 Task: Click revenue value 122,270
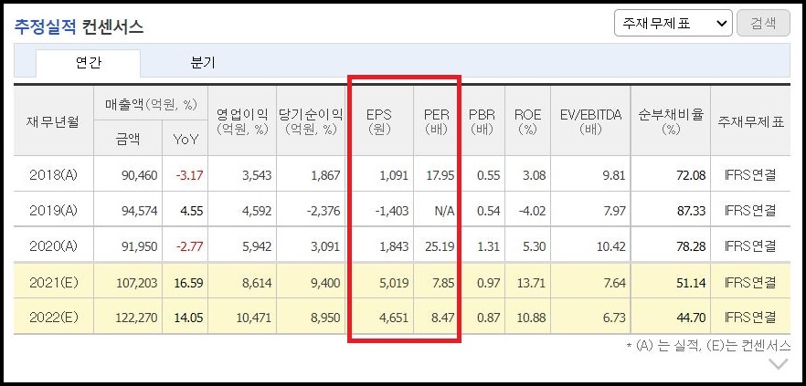pyautogui.click(x=135, y=318)
